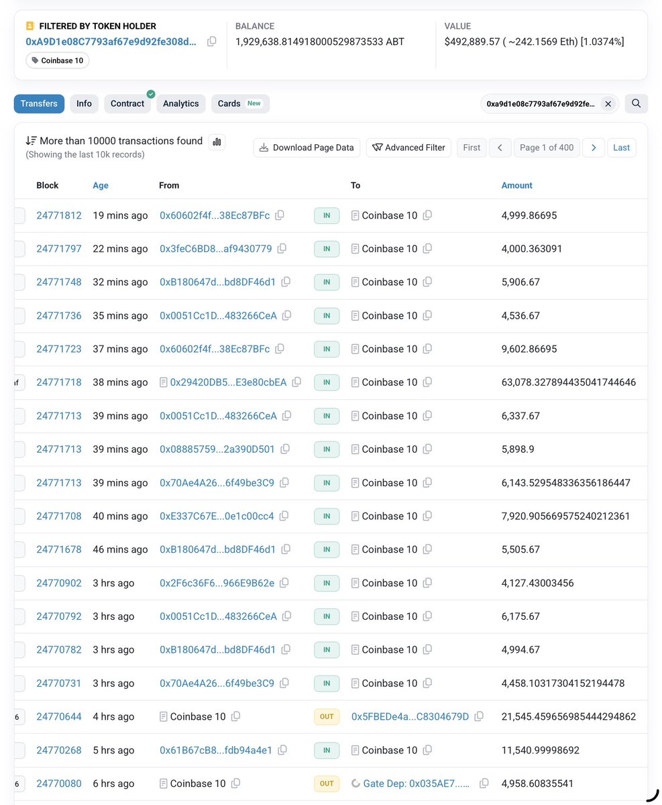Switch to the Transfers tab
Image resolution: width=662 pixels, height=805 pixels.
click(40, 103)
